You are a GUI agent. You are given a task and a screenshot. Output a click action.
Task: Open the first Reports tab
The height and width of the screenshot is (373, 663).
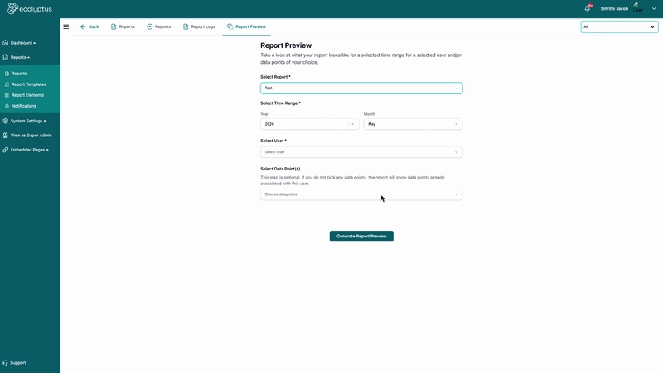[123, 26]
